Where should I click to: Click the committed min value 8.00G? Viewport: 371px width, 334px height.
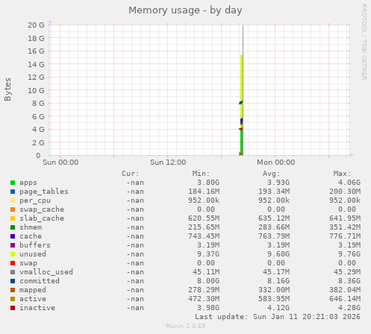point(208,281)
